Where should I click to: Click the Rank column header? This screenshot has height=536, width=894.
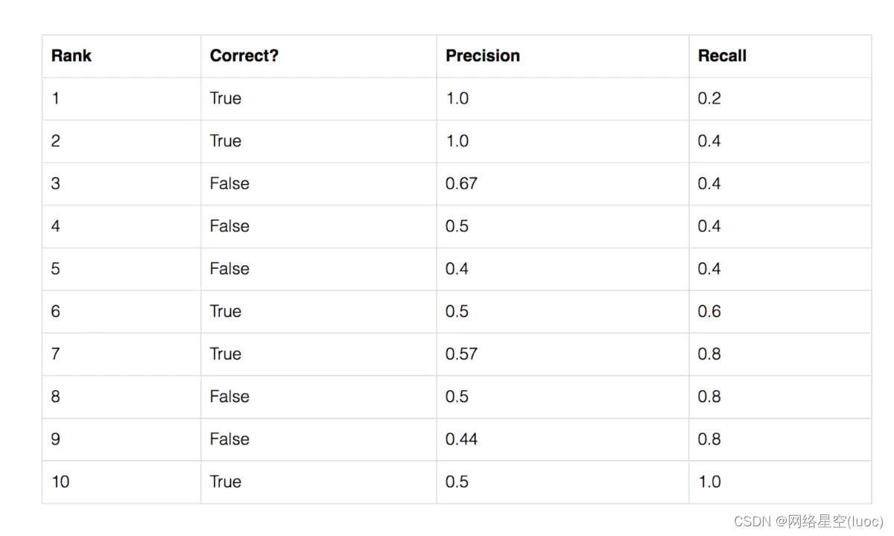point(72,56)
